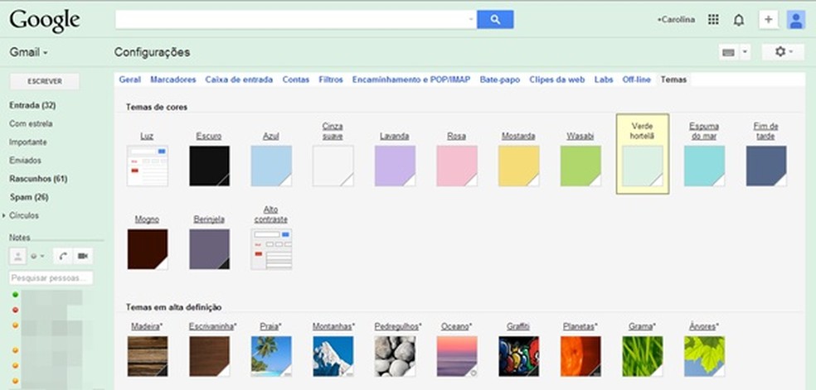Select the Verde hortelã theme swatch
Image resolution: width=816 pixels, height=390 pixels.
643,166
